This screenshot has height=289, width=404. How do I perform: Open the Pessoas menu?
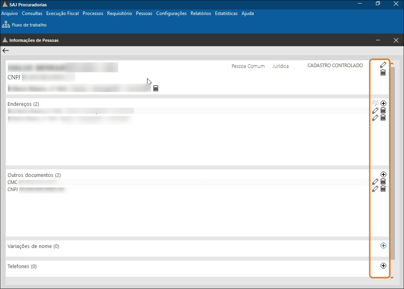tap(144, 13)
